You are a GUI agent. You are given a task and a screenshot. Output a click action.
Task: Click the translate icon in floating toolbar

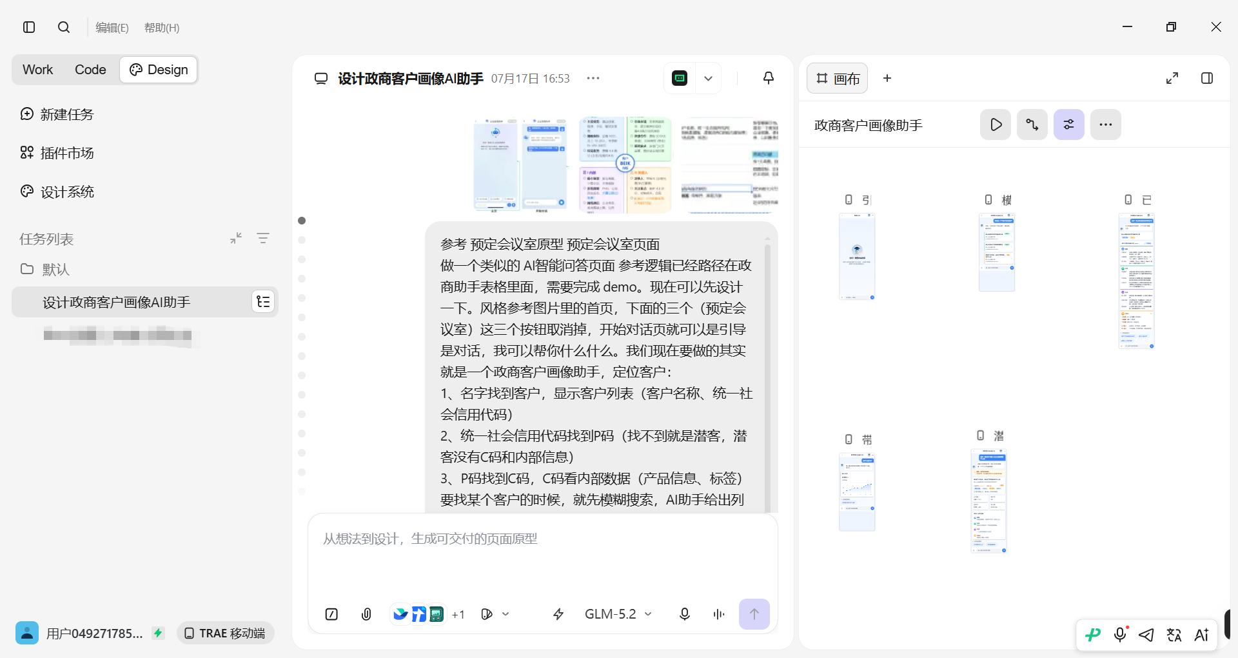1174,635
